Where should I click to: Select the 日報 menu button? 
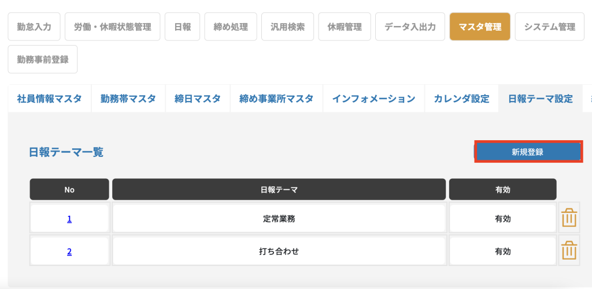point(182,27)
